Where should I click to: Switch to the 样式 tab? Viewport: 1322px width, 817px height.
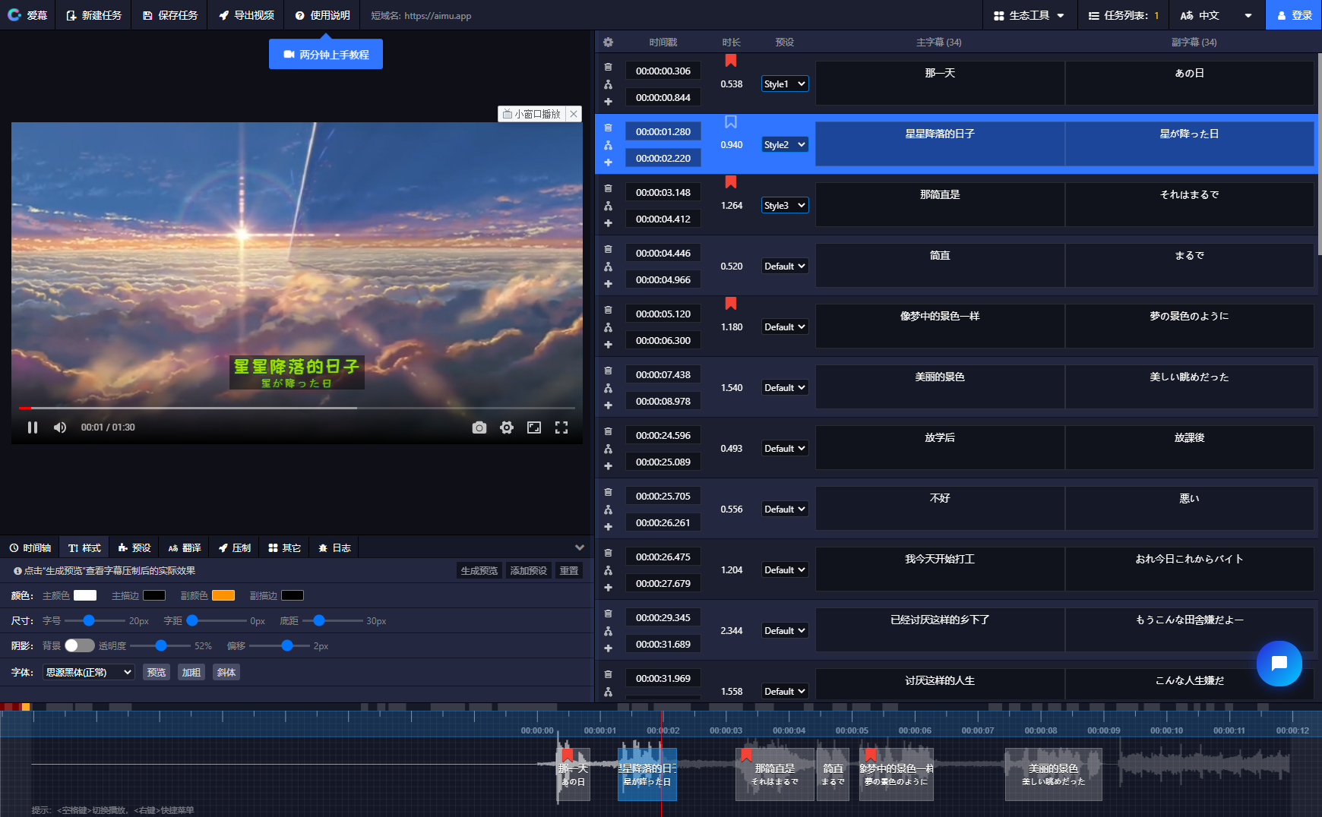click(84, 547)
